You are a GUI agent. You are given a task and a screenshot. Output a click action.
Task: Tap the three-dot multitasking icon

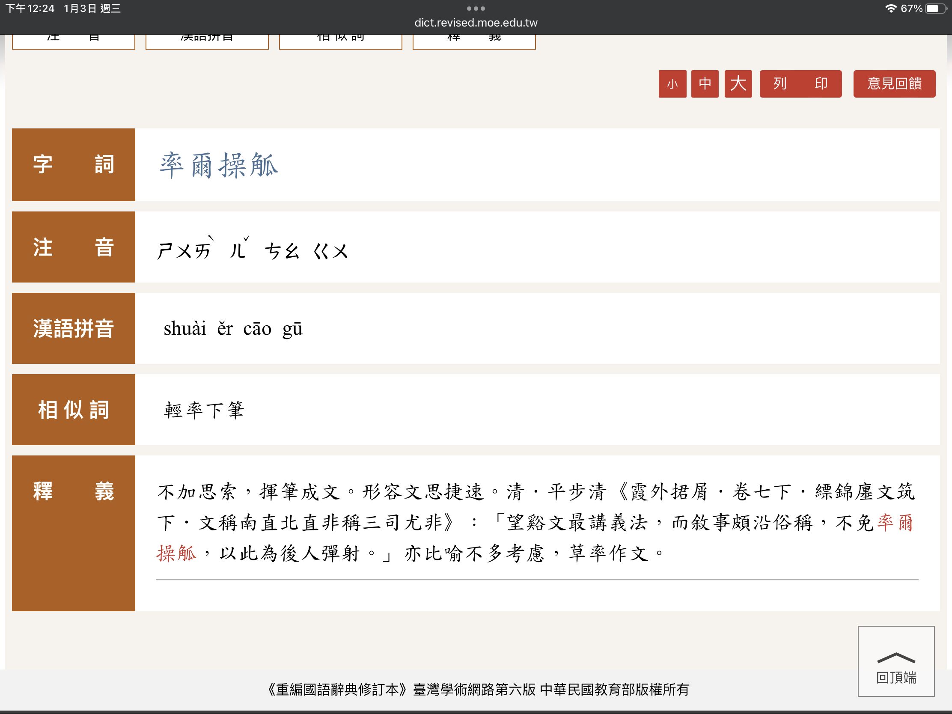tap(476, 9)
